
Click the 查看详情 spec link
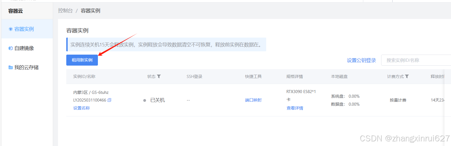click(295, 108)
